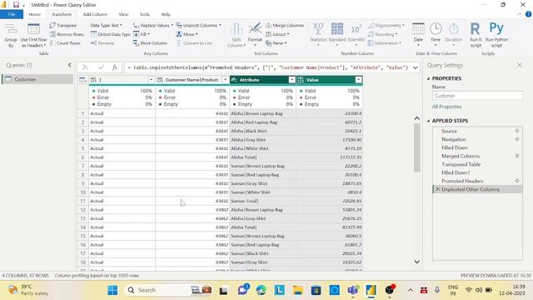Open the File tab
This screenshot has height=300, width=533.
coord(12,14)
